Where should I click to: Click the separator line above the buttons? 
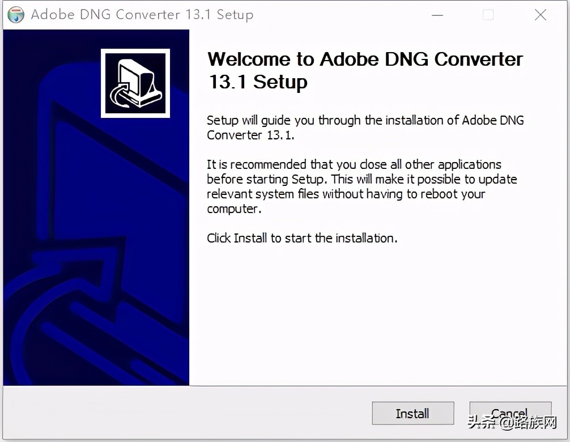[x=283, y=386]
